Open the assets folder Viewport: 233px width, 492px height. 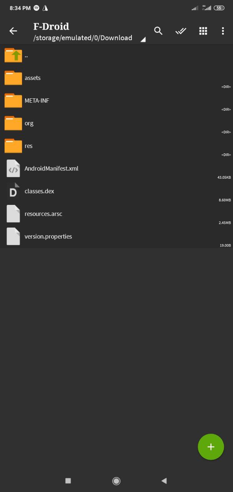[x=116, y=78]
